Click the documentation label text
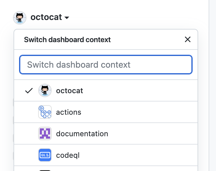This screenshot has width=216, height=171. point(82,134)
